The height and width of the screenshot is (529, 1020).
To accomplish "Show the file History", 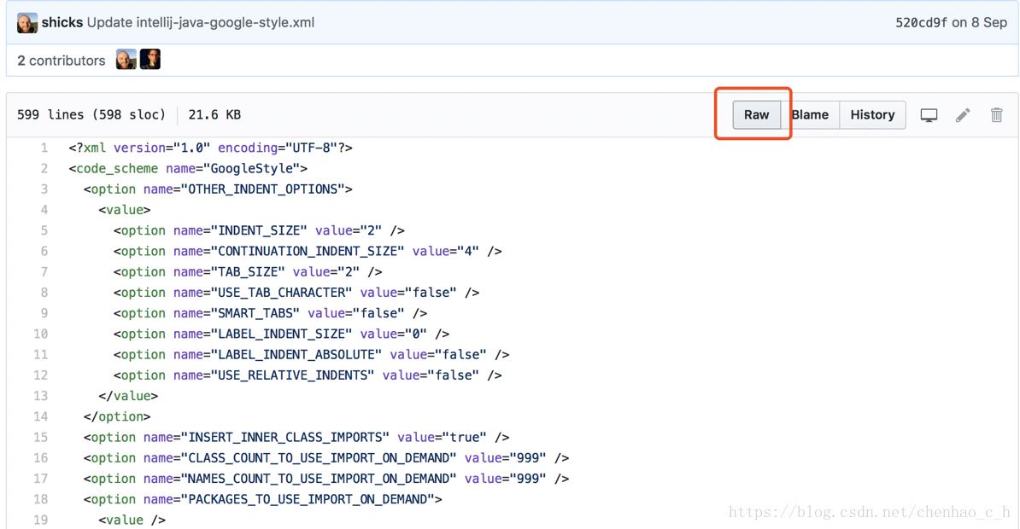I will 872,115.
